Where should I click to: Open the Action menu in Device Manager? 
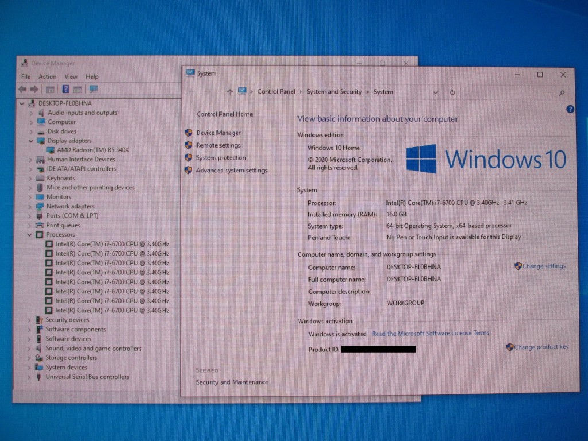(x=48, y=76)
